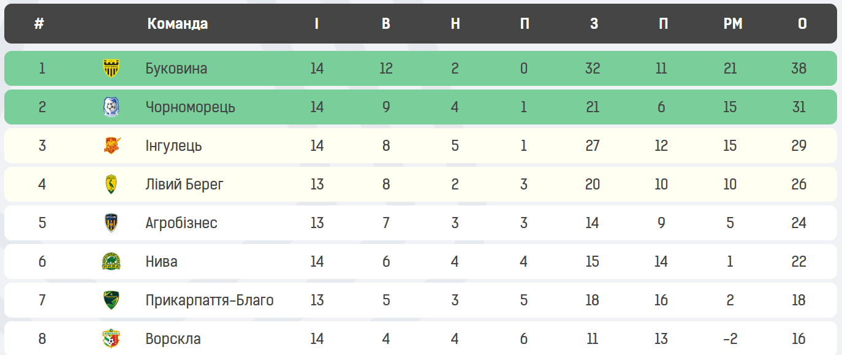Screen dimensions: 842x355
Task: Click the Агробізнес team badge
Action: point(111,223)
